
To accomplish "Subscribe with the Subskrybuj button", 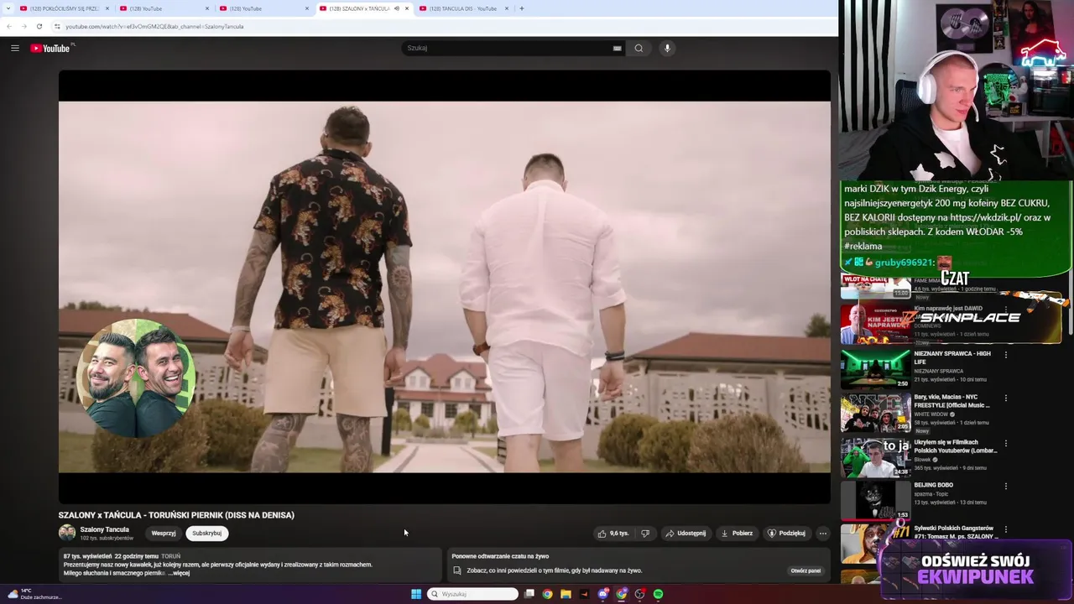I will 206,534.
